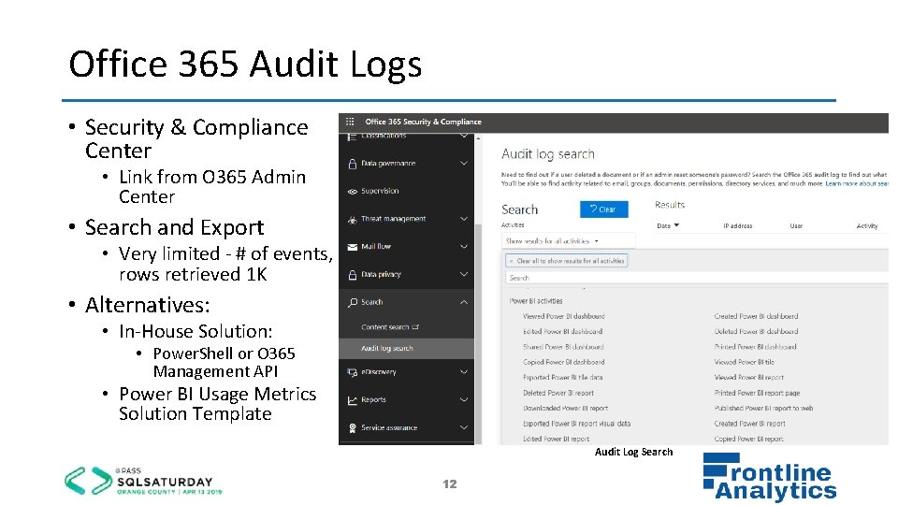Image resolution: width=898 pixels, height=505 pixels.
Task: Select 'Copied Power BI dashboard' activity
Action: (x=563, y=362)
